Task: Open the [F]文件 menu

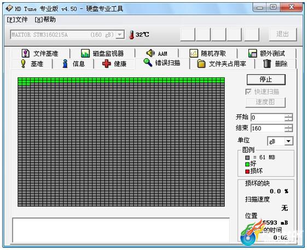Action: click(17, 20)
